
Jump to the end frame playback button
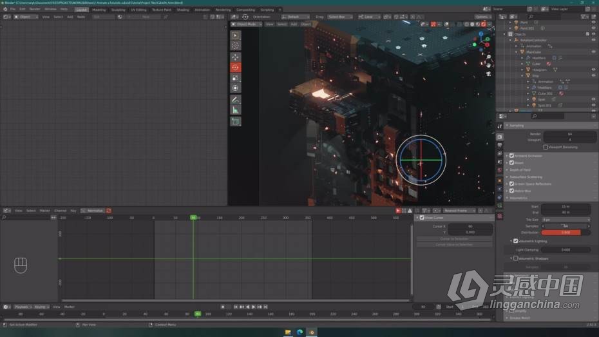pyautogui.click(x=265, y=307)
